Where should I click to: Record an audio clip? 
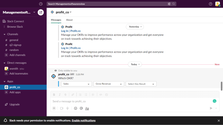[x=67, y=108]
